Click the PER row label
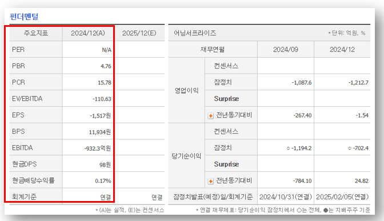Image resolution: width=384 pixels, height=221 pixels. click(x=18, y=50)
